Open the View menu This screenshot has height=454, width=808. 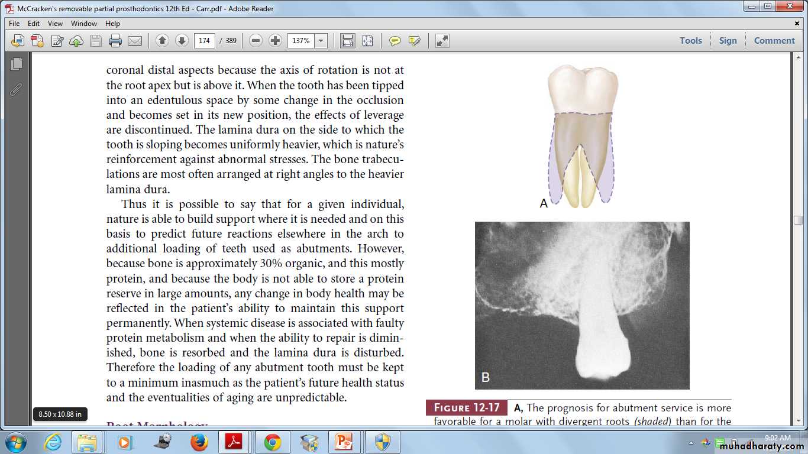55,24
